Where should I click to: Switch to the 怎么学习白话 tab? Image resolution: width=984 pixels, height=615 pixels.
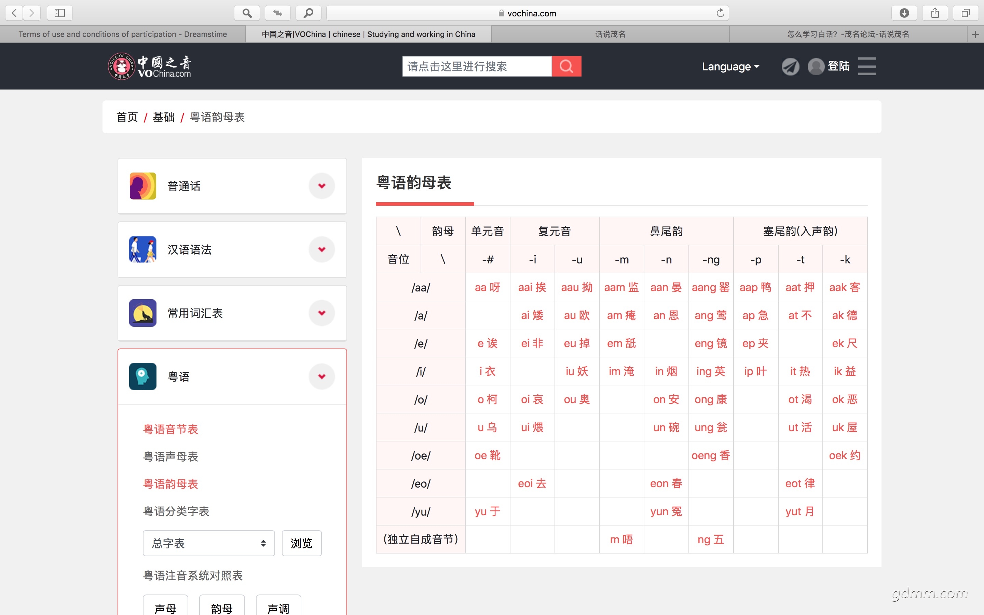click(848, 35)
